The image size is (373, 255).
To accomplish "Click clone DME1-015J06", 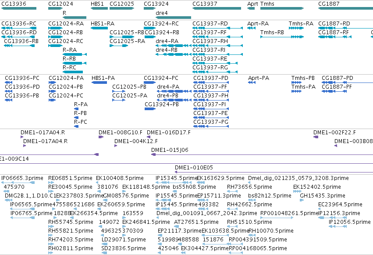I will pos(262,154).
